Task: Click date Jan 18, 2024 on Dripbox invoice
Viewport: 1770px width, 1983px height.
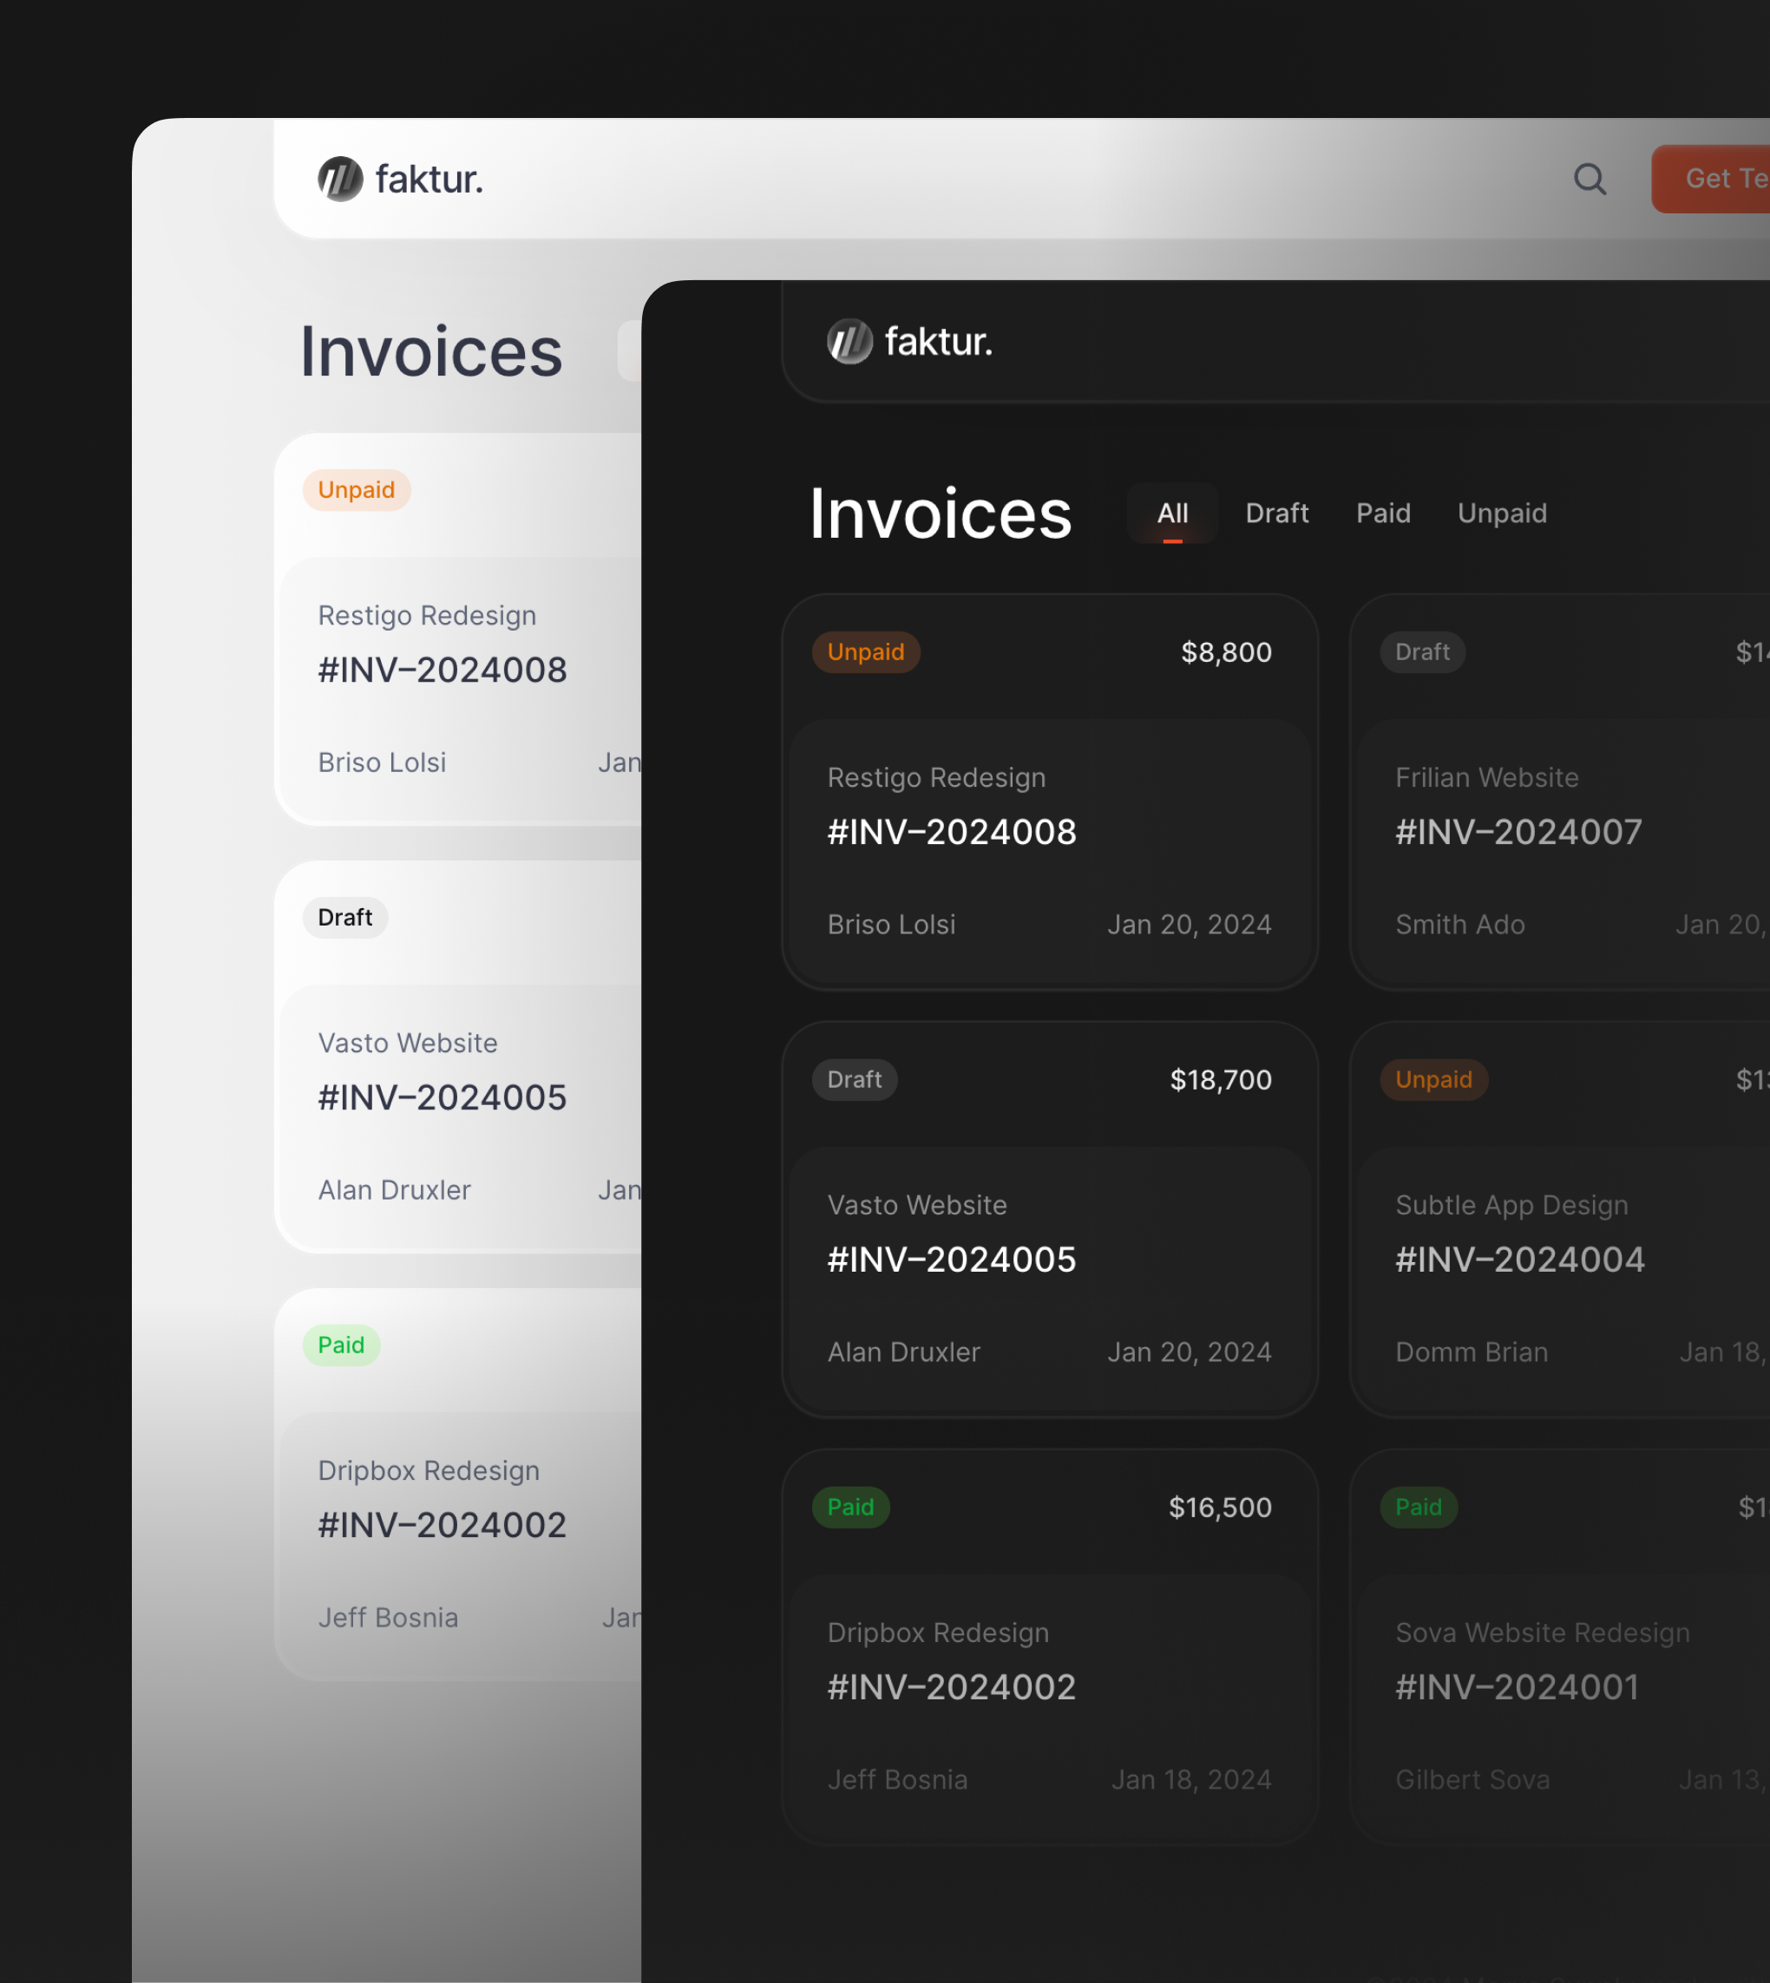Action: click(1190, 1779)
